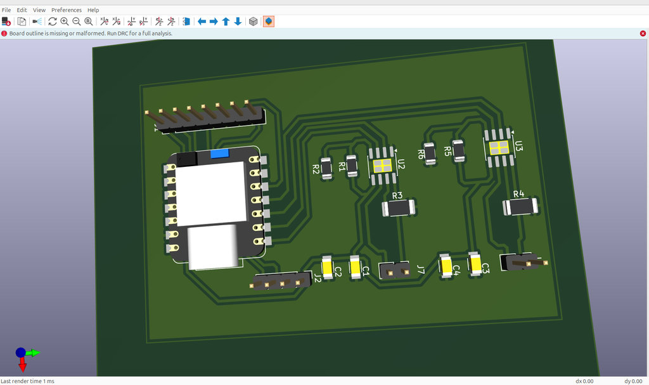
Task: Pan the board down with arrow
Action: click(238, 21)
